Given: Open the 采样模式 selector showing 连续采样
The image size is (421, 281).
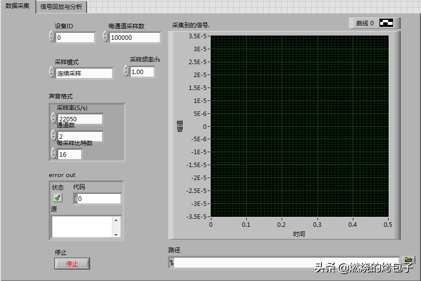Looking at the screenshot, I should pos(84,73).
